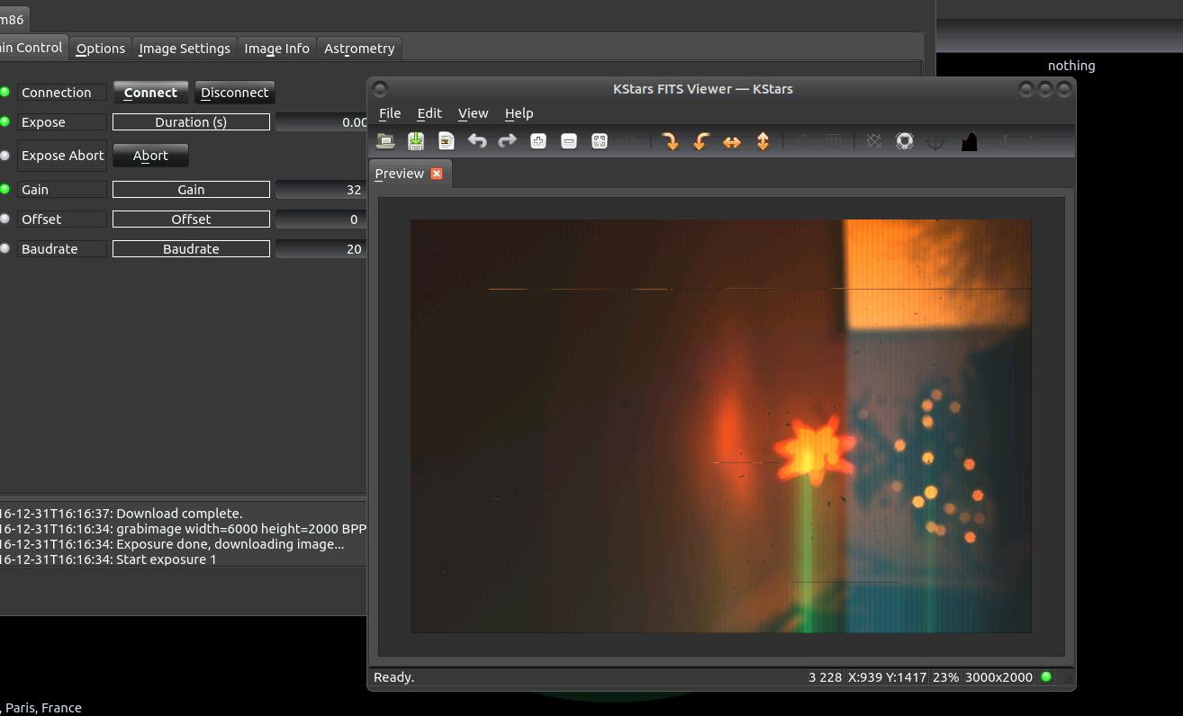Click the Paris, France location text
This screenshot has width=1183, height=716.
(x=41, y=708)
